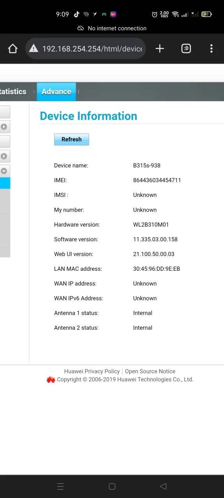Tap the address bar URL field
This screenshot has height=498, width=224.
(x=86, y=49)
